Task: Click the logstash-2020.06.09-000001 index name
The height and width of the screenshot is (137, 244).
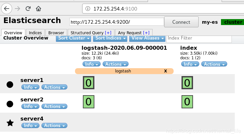Action: [x=124, y=48]
